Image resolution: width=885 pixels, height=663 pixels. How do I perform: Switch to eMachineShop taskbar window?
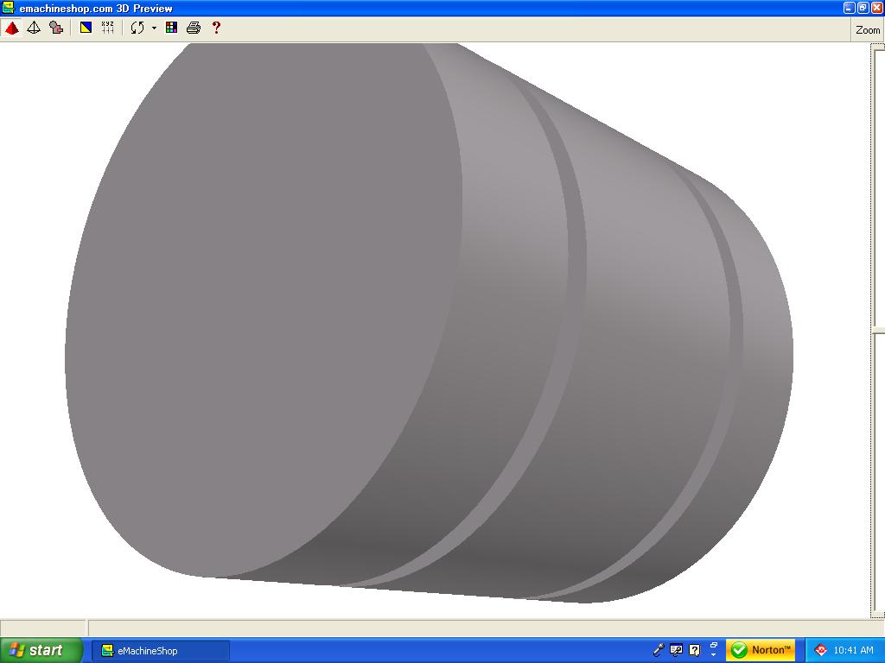pyautogui.click(x=161, y=650)
